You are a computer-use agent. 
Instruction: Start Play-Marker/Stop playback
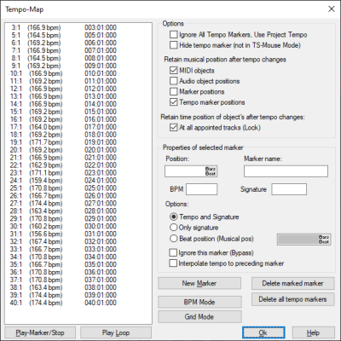[40, 332]
